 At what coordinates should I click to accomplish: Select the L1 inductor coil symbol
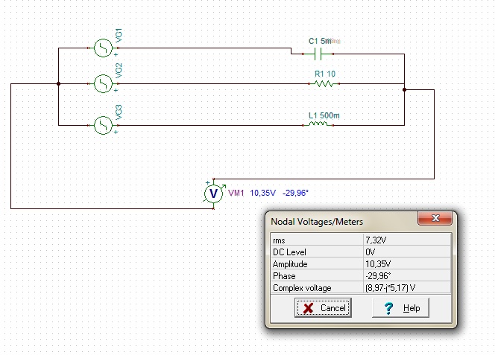(319, 125)
